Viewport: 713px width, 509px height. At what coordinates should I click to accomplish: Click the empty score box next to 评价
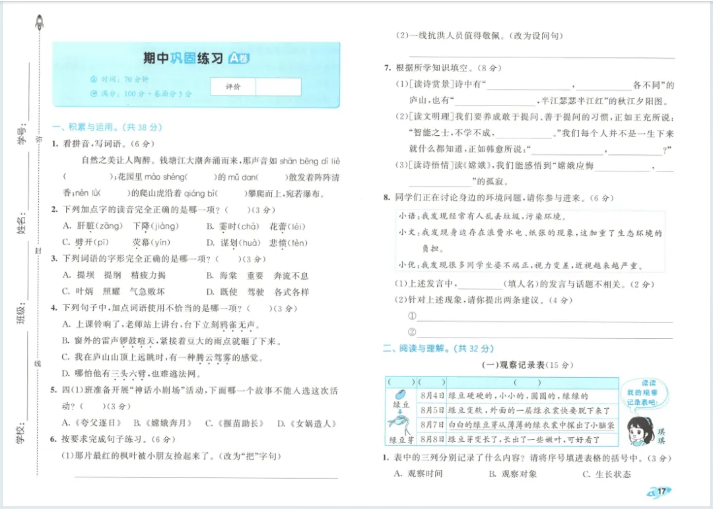coord(279,87)
